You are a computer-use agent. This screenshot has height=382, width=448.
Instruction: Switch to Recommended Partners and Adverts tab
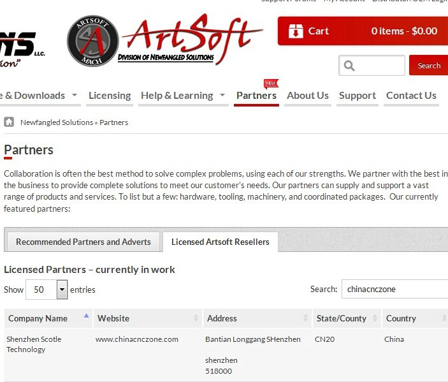click(x=83, y=242)
